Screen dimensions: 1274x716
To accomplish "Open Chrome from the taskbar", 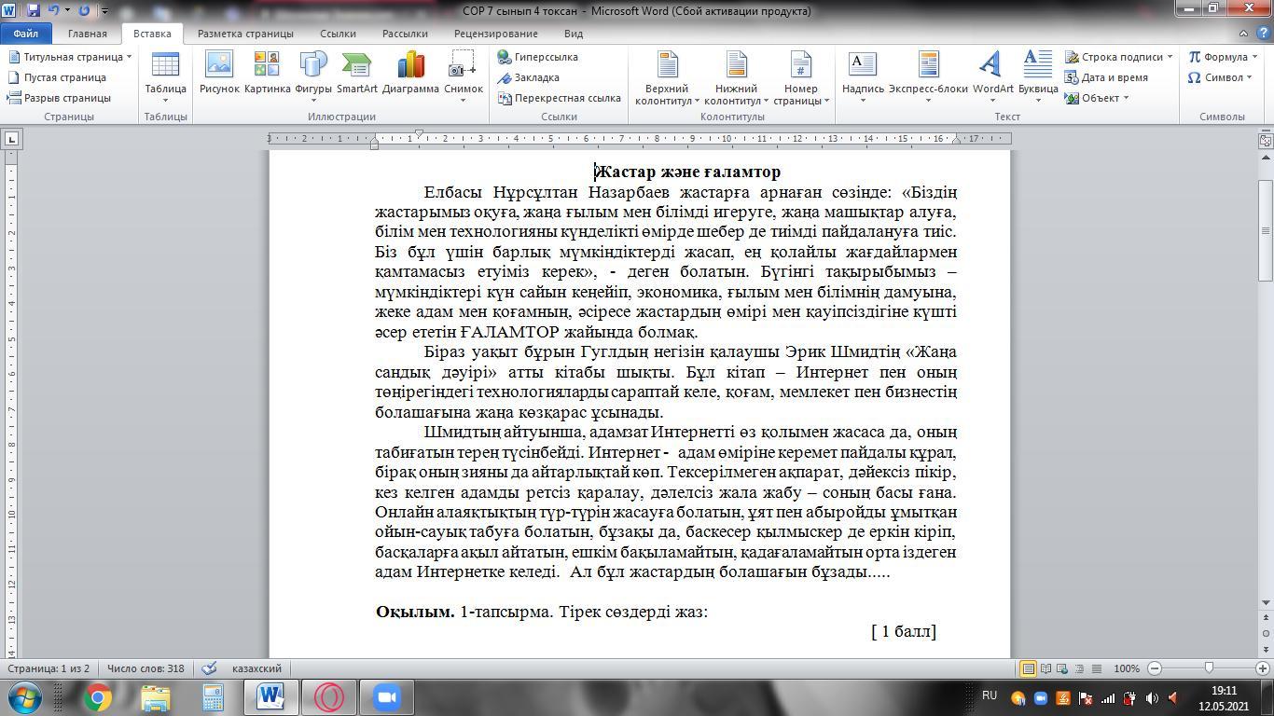I will coord(98,697).
